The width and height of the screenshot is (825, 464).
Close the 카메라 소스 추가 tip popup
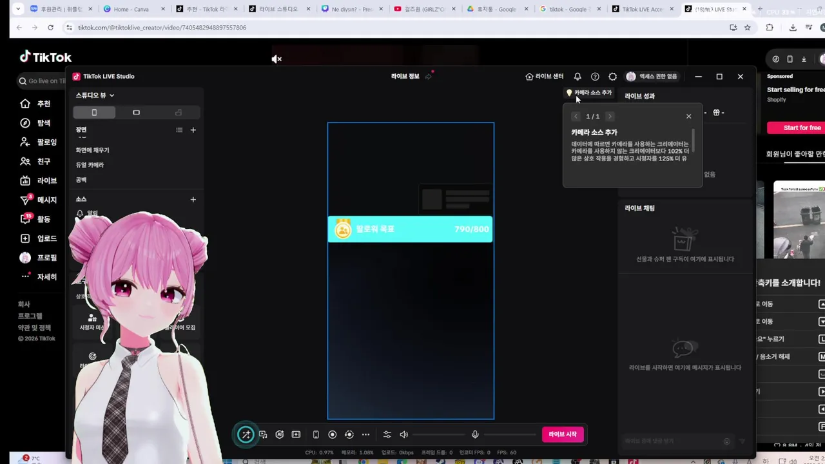[x=688, y=116]
